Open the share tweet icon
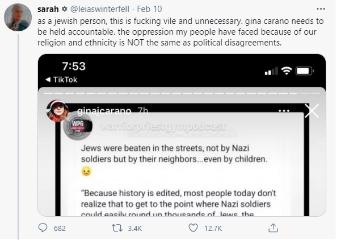 (273, 228)
